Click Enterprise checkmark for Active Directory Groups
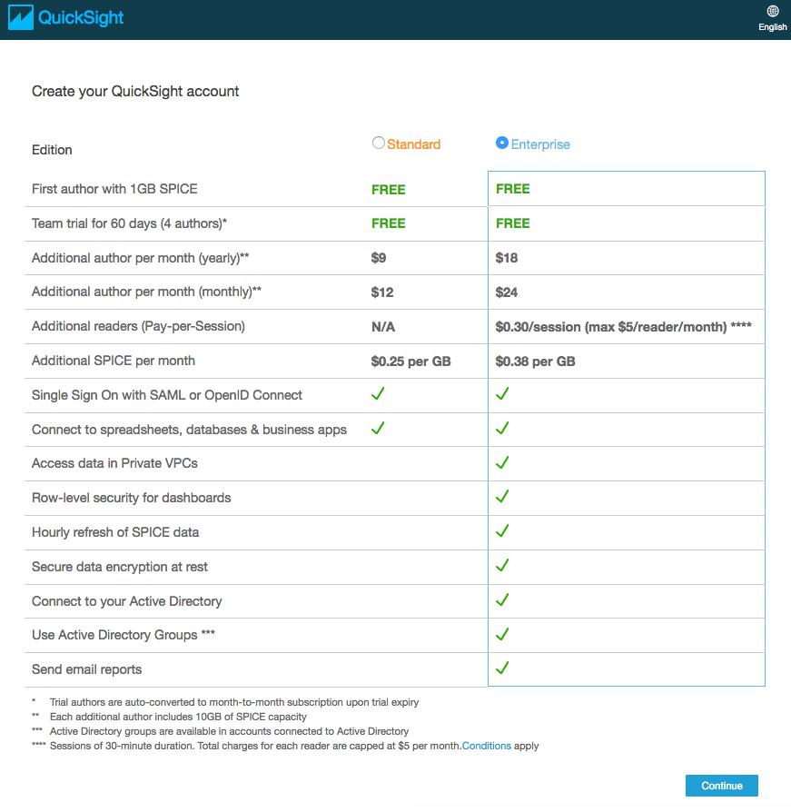This screenshot has height=812, width=791. (x=502, y=634)
